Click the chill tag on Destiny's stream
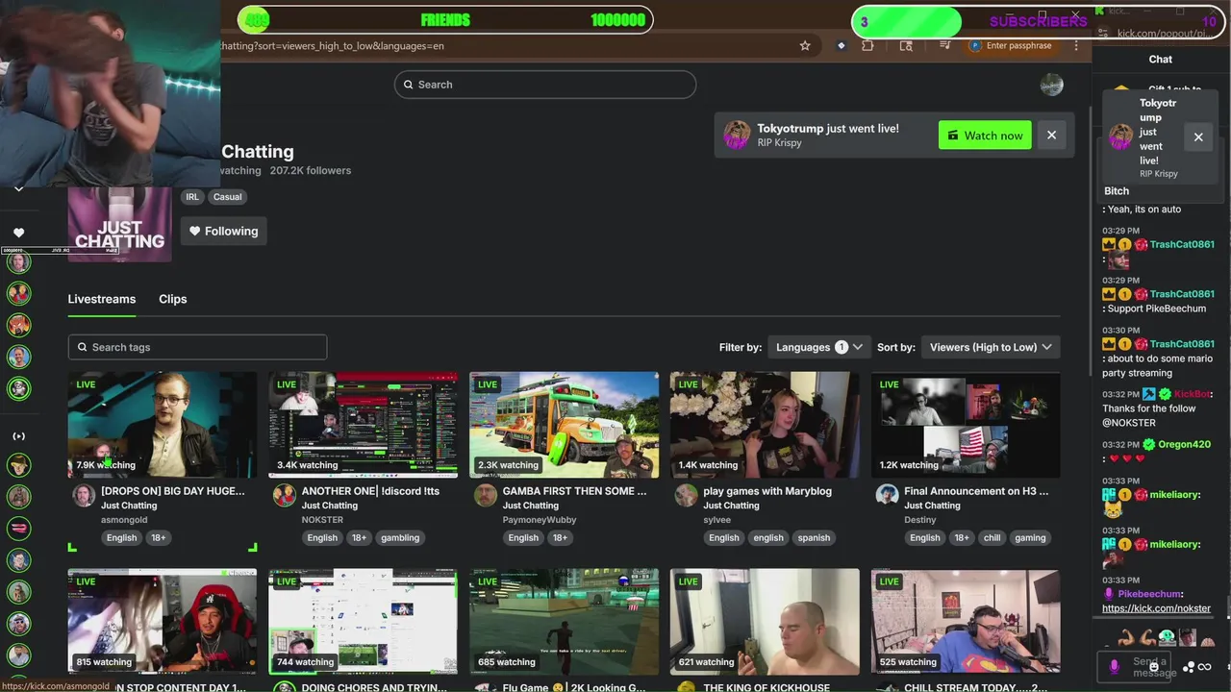Screen dimensions: 1231x692 tap(992, 538)
